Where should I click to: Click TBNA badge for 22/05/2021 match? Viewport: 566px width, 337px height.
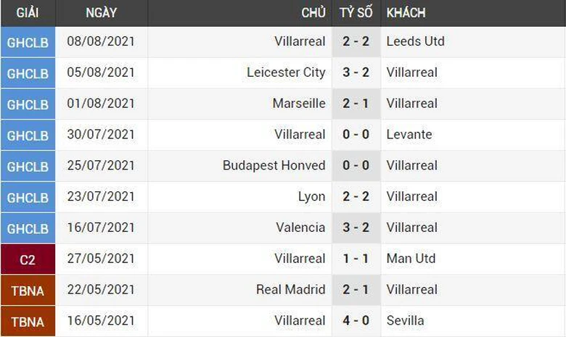[x=28, y=290]
